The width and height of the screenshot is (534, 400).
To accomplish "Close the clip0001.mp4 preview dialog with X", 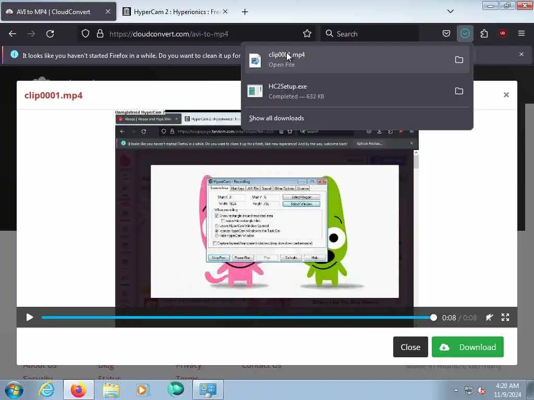I will point(506,95).
